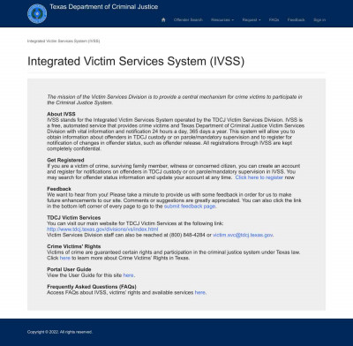Click the 'TDCJ Victim Services' heading
This screenshot has width=353, height=346.
(74, 218)
